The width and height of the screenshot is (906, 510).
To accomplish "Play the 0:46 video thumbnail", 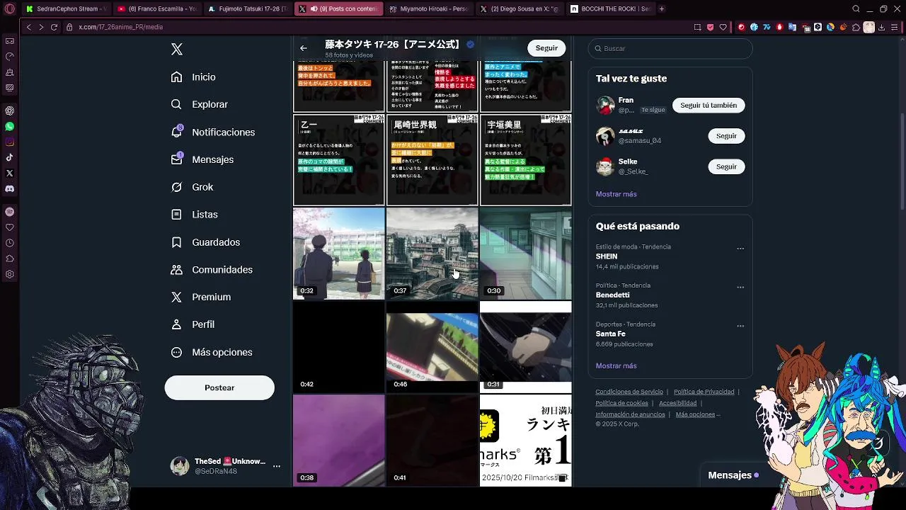I will point(432,347).
